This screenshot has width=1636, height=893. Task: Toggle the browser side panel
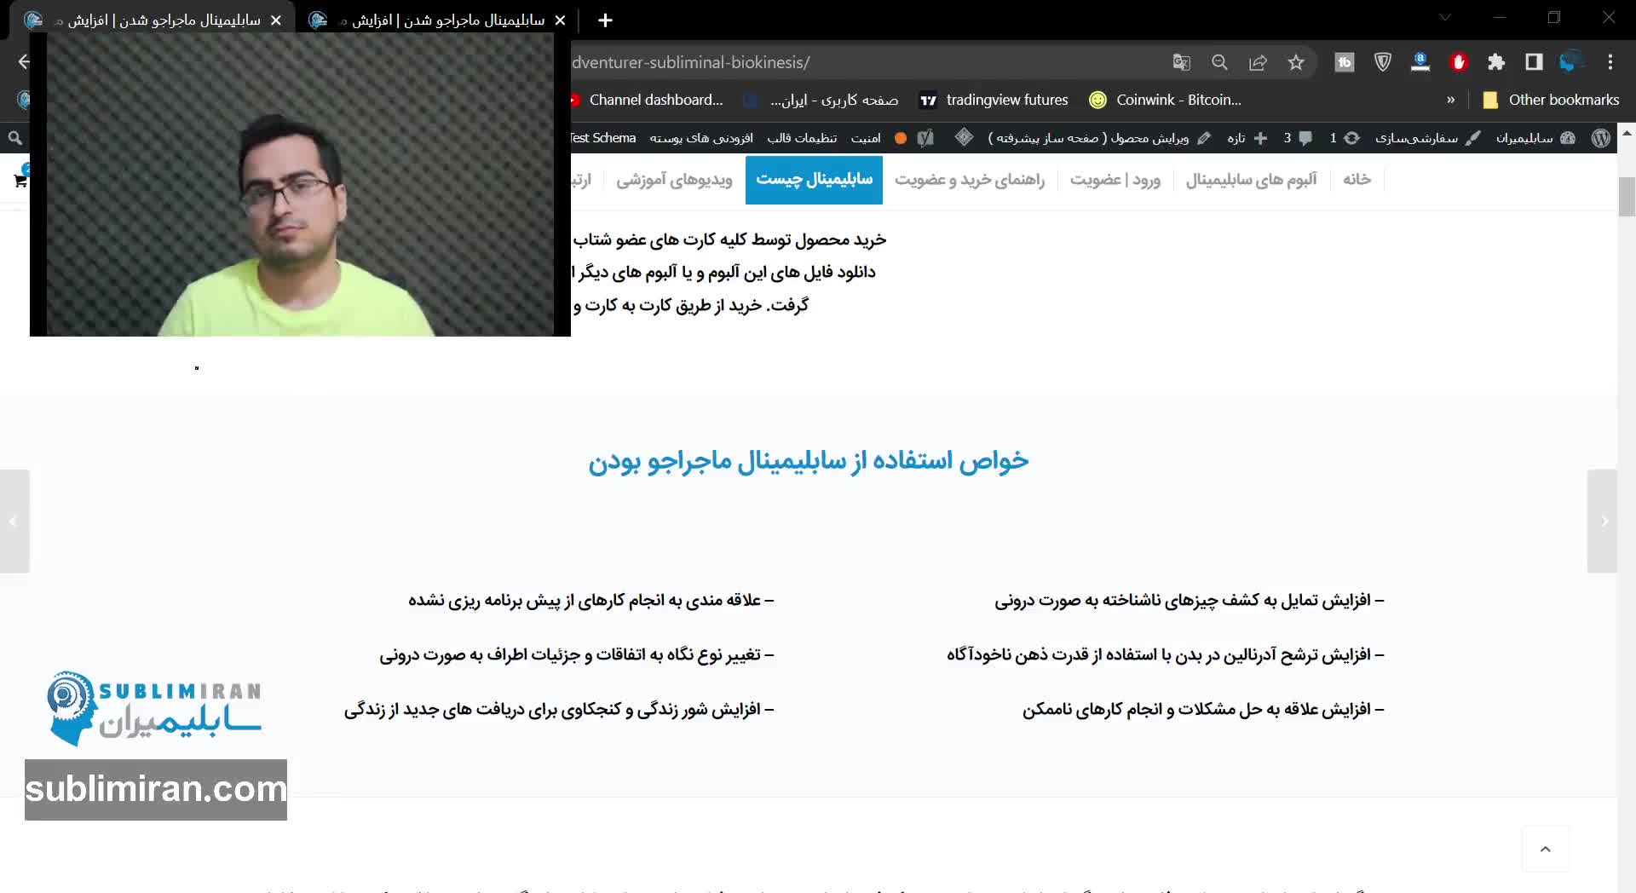tap(1534, 62)
